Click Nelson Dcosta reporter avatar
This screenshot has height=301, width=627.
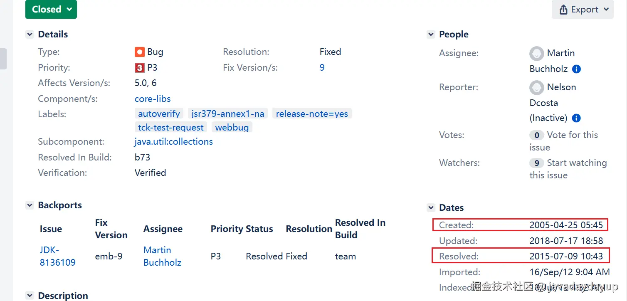pyautogui.click(x=536, y=88)
